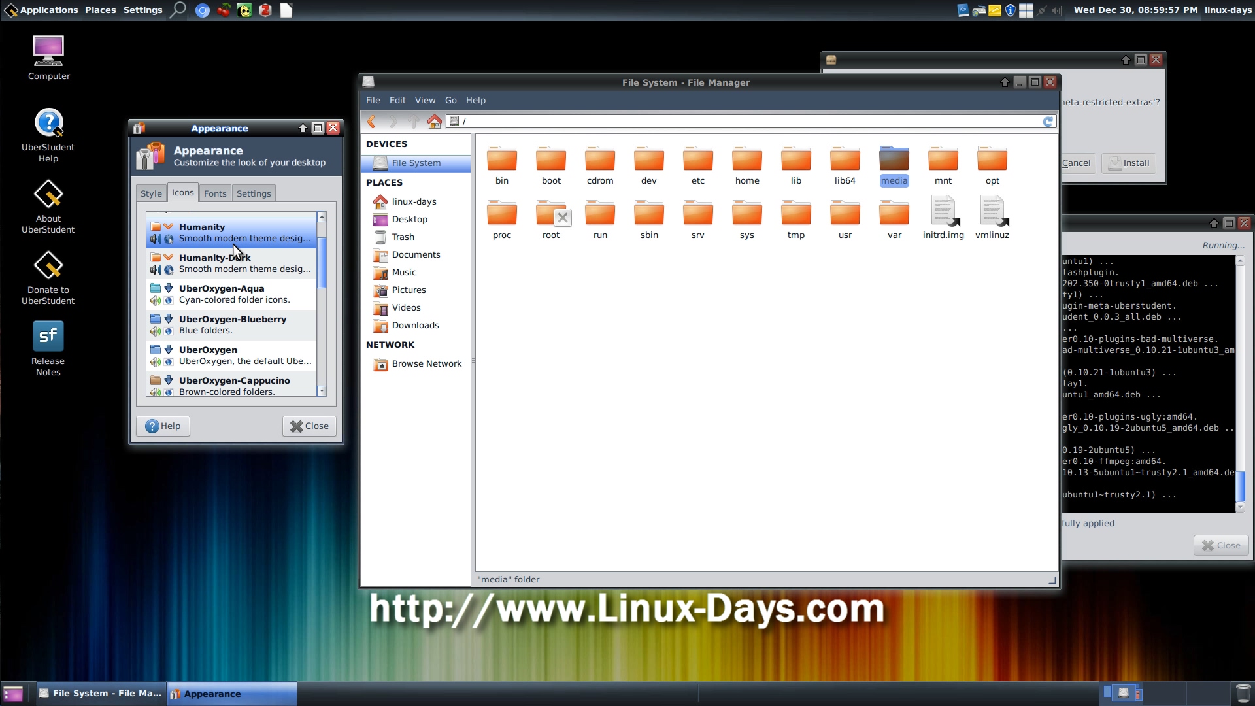Select the UberOxygen-Blueberry icon theme
This screenshot has width=1255, height=706.
(231, 325)
